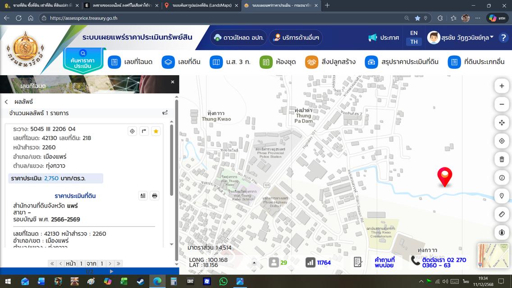Switch interface language to EN

click(x=413, y=32)
